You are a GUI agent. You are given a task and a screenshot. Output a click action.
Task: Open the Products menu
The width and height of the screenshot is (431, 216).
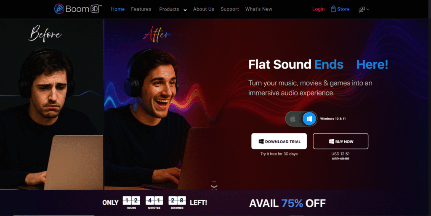tap(169, 9)
